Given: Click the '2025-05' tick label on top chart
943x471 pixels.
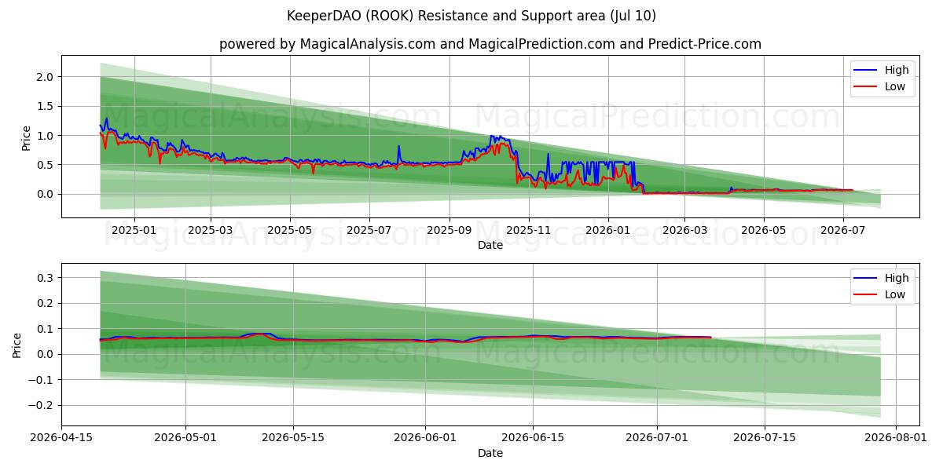Looking at the screenshot, I should [290, 231].
